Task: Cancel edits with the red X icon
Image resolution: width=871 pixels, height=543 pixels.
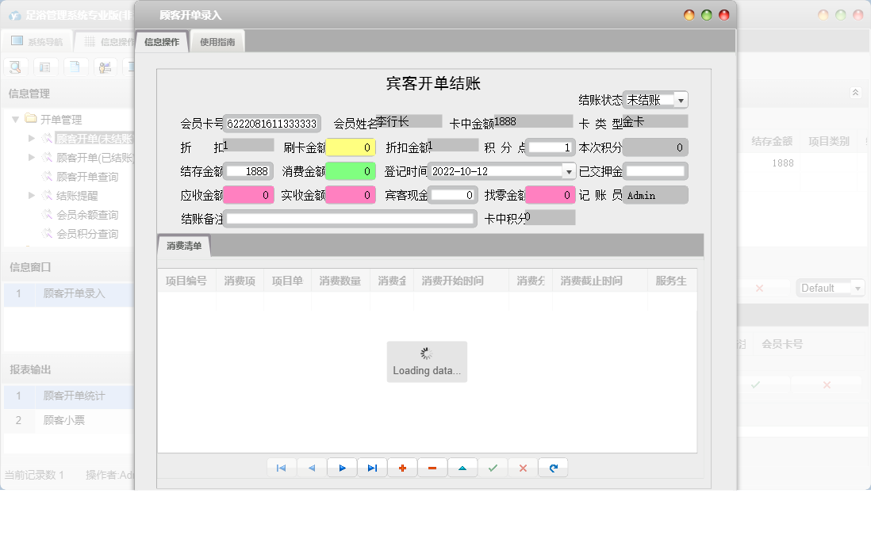Action: point(523,468)
